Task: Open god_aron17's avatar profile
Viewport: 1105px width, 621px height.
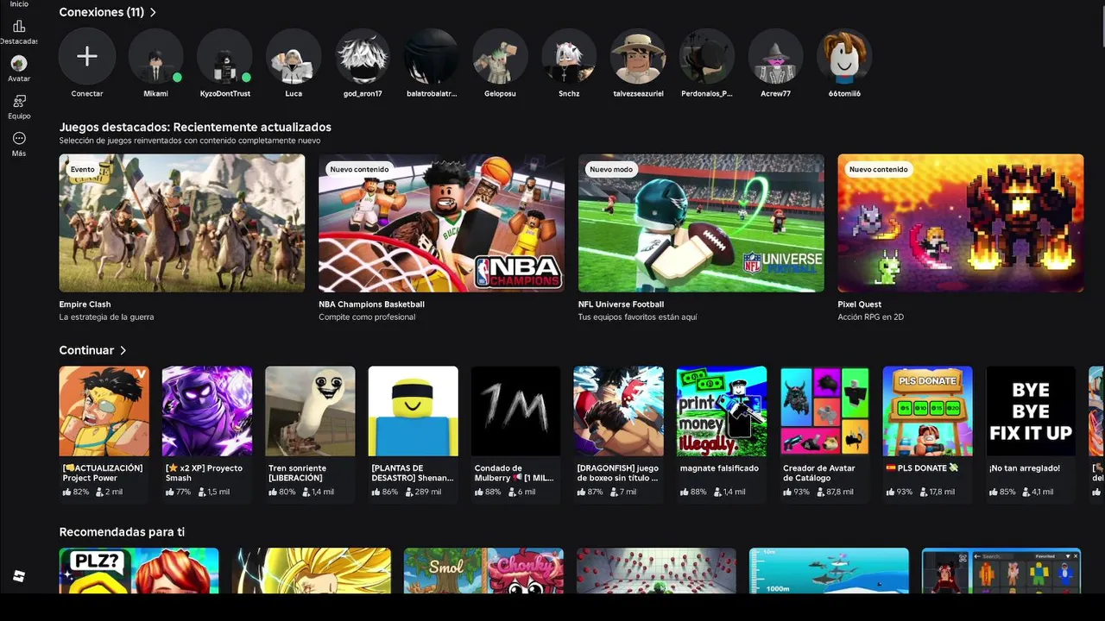Action: tap(363, 56)
